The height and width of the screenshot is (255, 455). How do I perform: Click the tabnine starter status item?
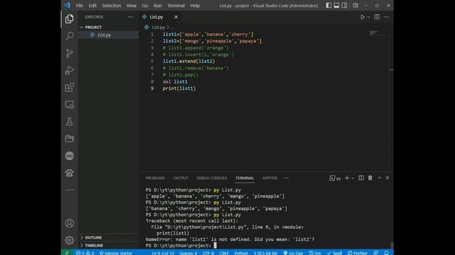(x=116, y=253)
